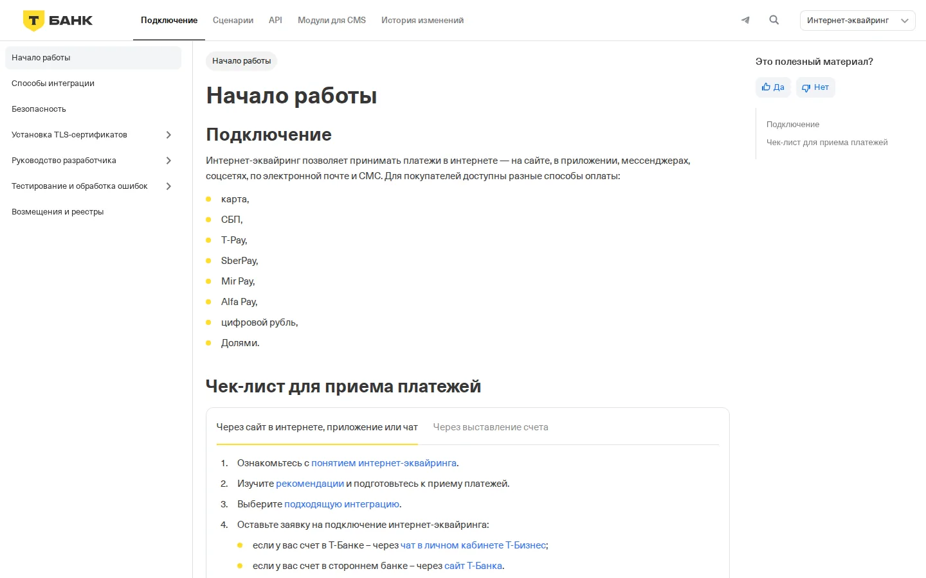This screenshot has height=578, width=926.
Task: Follow the подходящую интеграцию link
Action: click(x=341, y=504)
